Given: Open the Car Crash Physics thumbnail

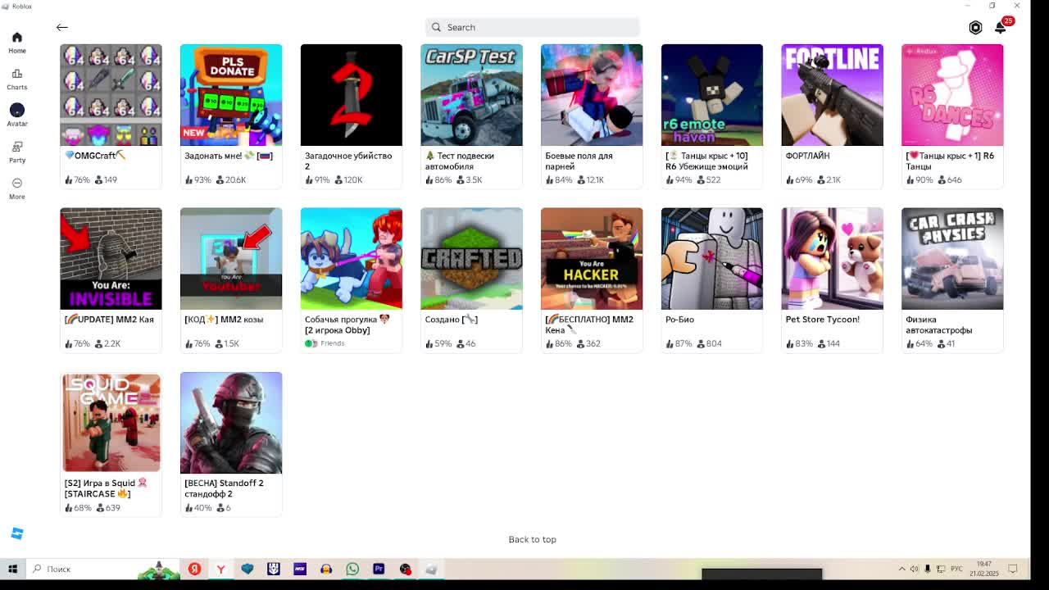Looking at the screenshot, I should 952,259.
